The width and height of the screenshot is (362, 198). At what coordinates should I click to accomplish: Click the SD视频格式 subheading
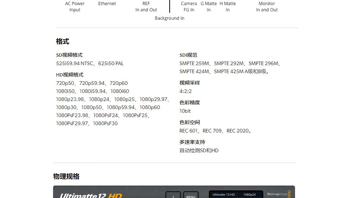[x=69, y=55]
